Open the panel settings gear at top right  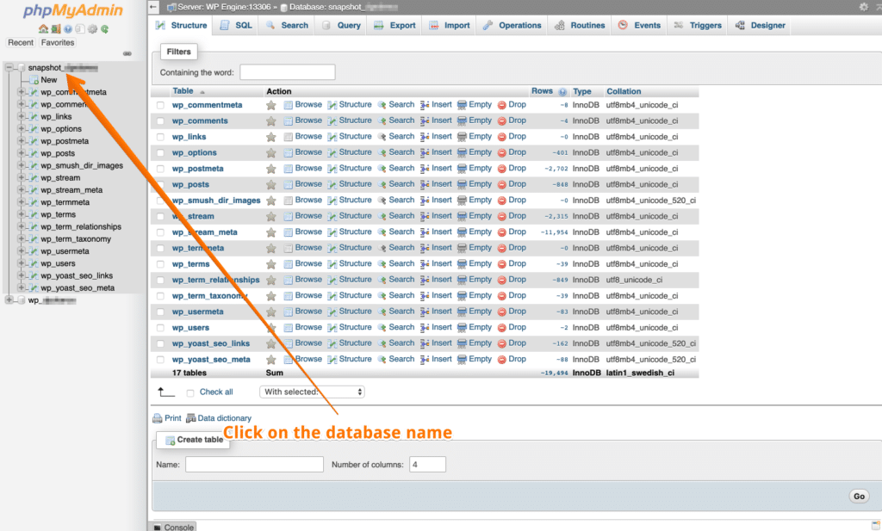(866, 6)
